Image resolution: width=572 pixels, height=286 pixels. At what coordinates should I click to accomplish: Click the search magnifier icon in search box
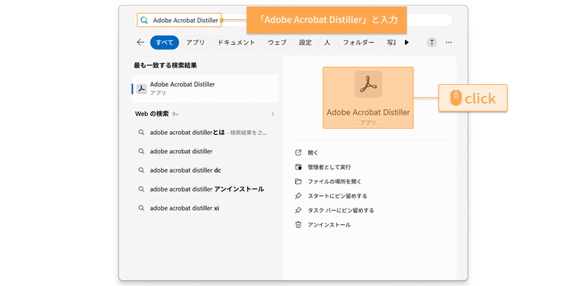pos(144,21)
